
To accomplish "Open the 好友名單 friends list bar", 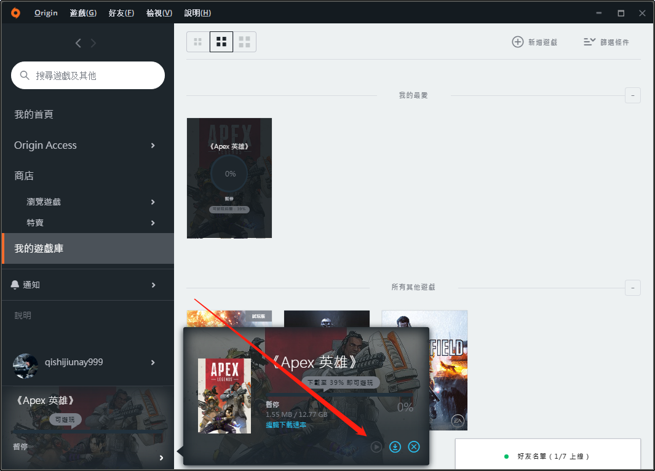I will click(x=547, y=455).
